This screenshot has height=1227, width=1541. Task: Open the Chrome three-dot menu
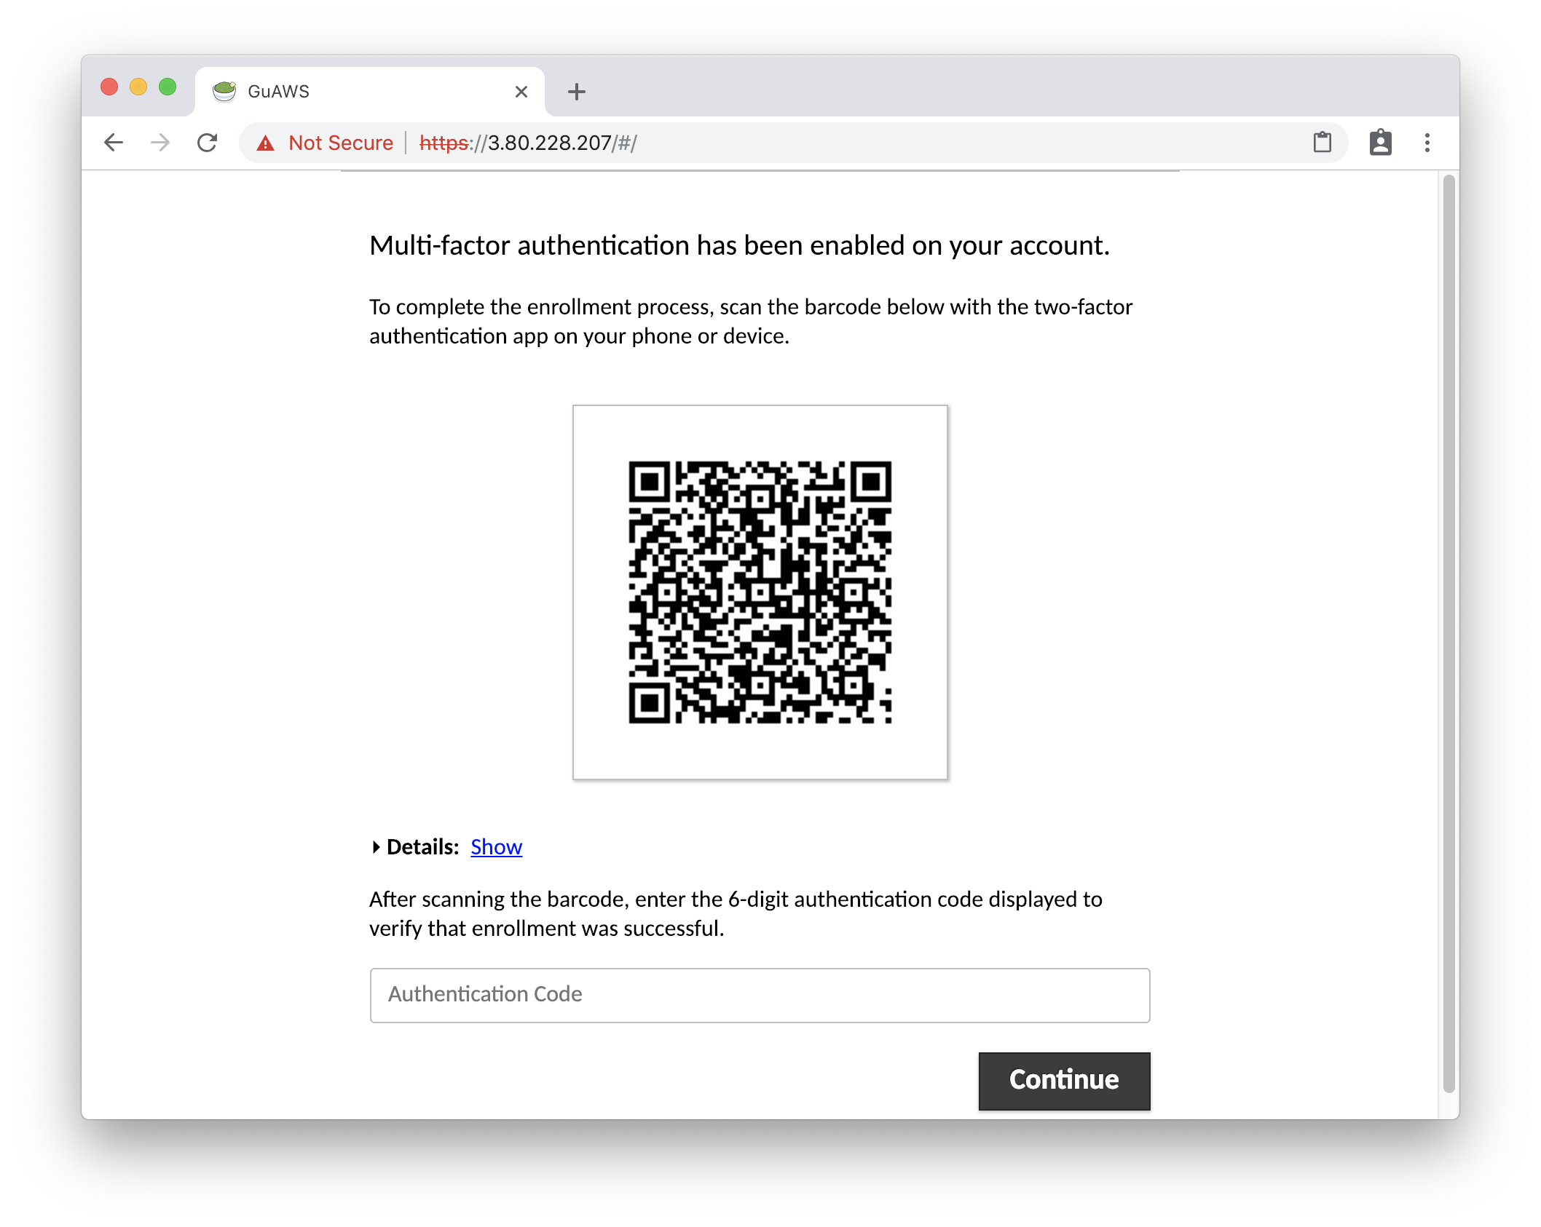pyautogui.click(x=1427, y=143)
